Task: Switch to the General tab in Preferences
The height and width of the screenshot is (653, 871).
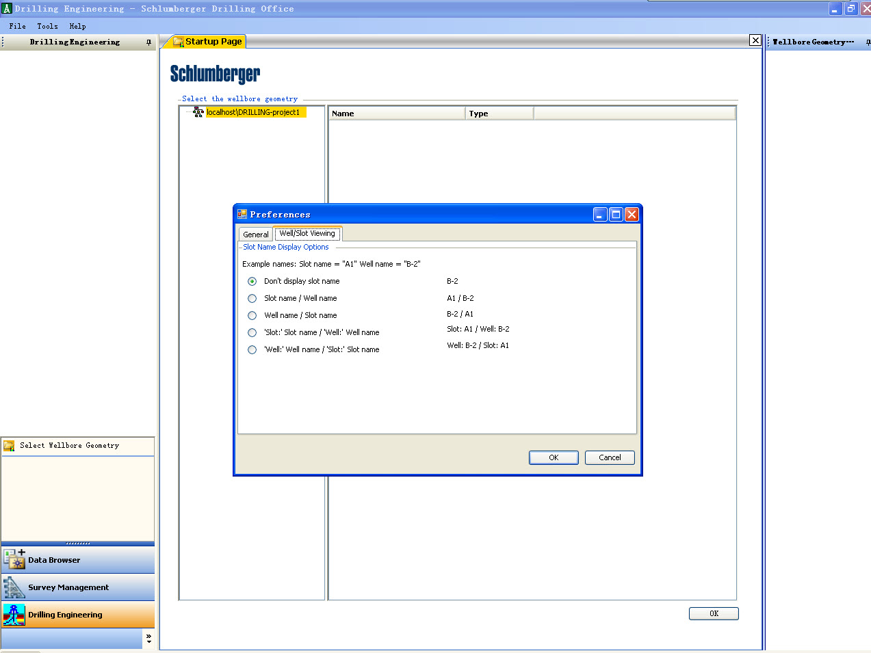Action: [256, 234]
